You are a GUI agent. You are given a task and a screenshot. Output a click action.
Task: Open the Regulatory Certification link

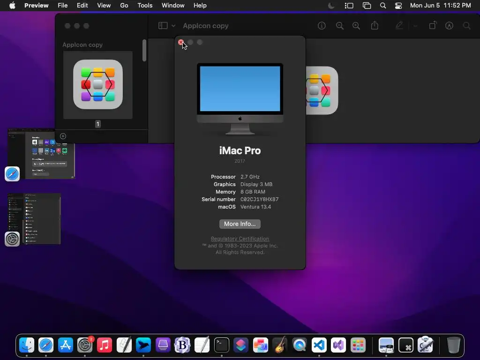pos(240,239)
